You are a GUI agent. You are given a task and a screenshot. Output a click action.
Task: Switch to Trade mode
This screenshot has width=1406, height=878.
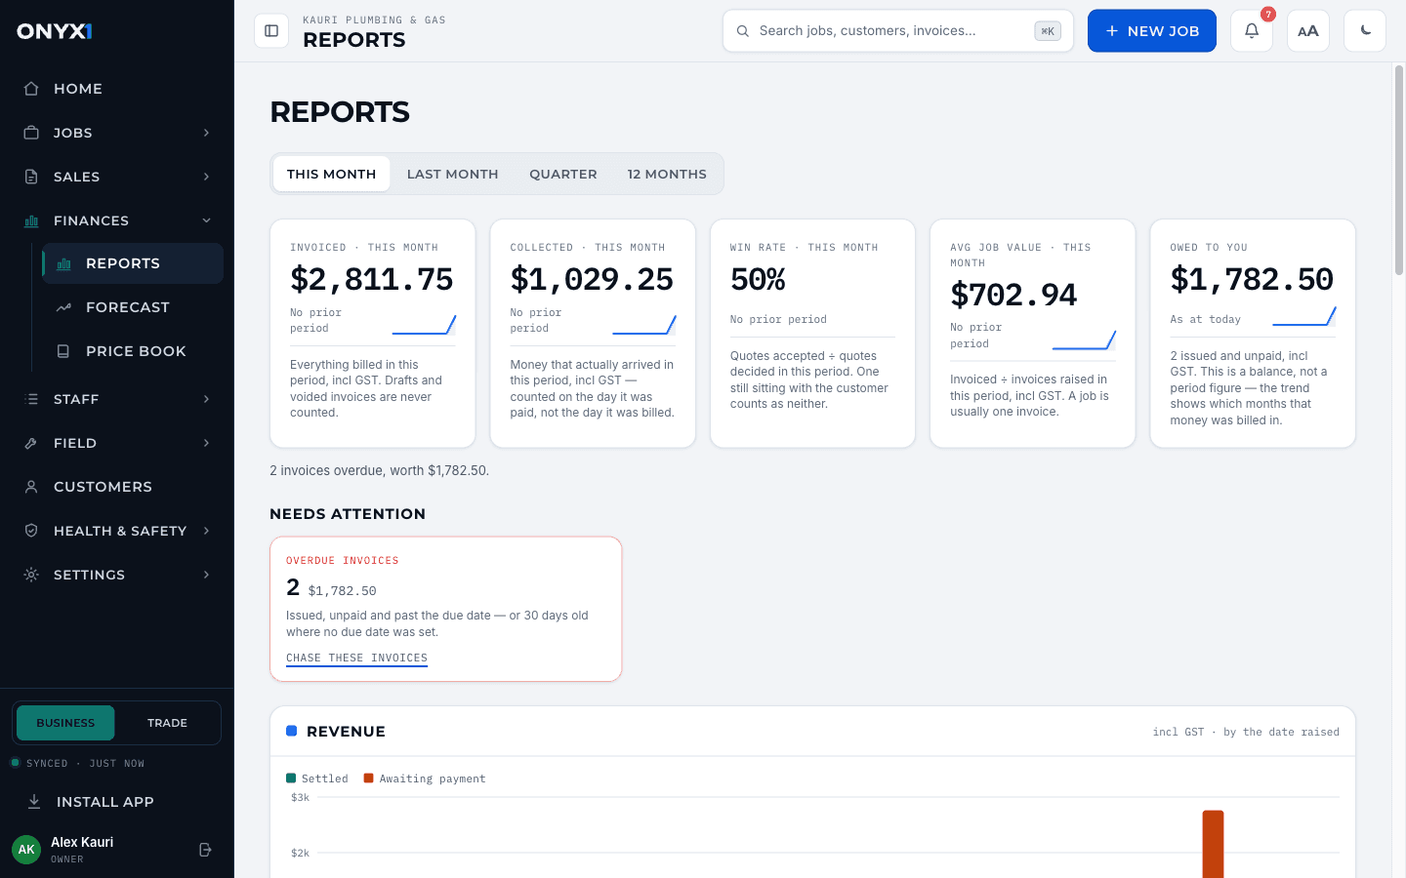pos(167,723)
